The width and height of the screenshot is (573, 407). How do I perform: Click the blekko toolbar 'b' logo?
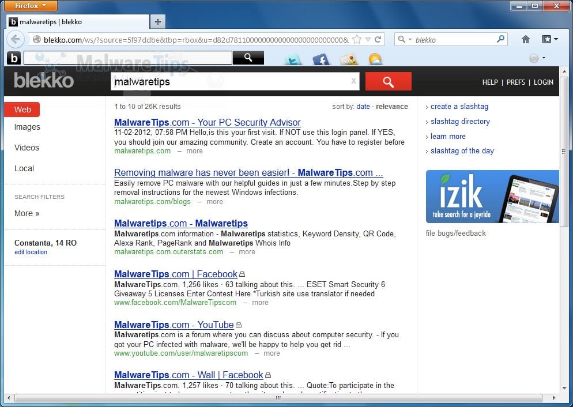(14, 58)
